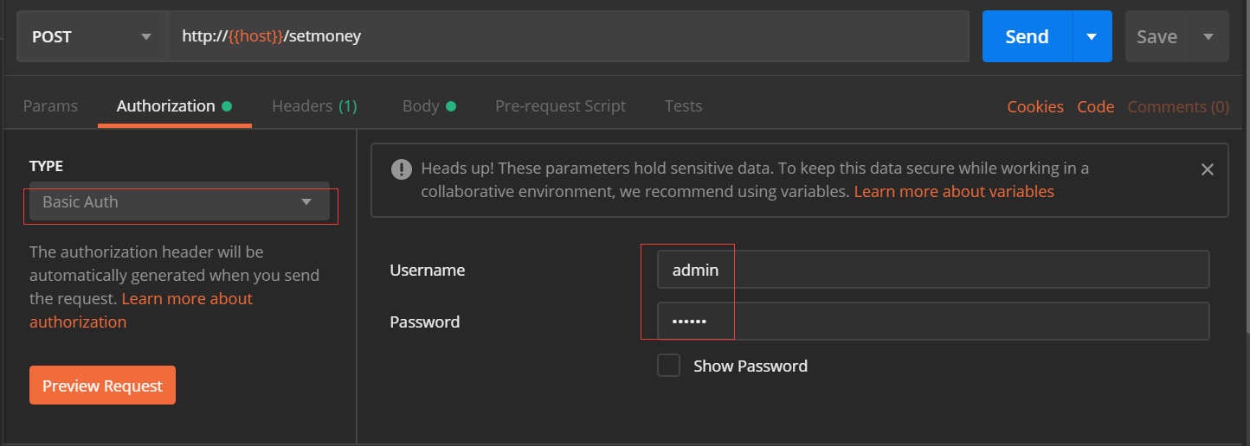Screen dimensions: 1250x446
Task: Open the POST method dropdown
Action: [x=91, y=36]
